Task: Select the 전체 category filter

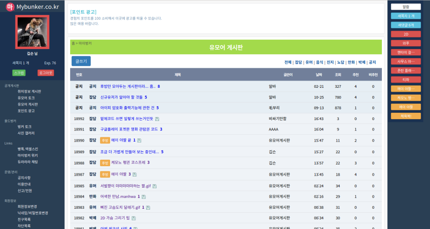Action: click(288, 62)
